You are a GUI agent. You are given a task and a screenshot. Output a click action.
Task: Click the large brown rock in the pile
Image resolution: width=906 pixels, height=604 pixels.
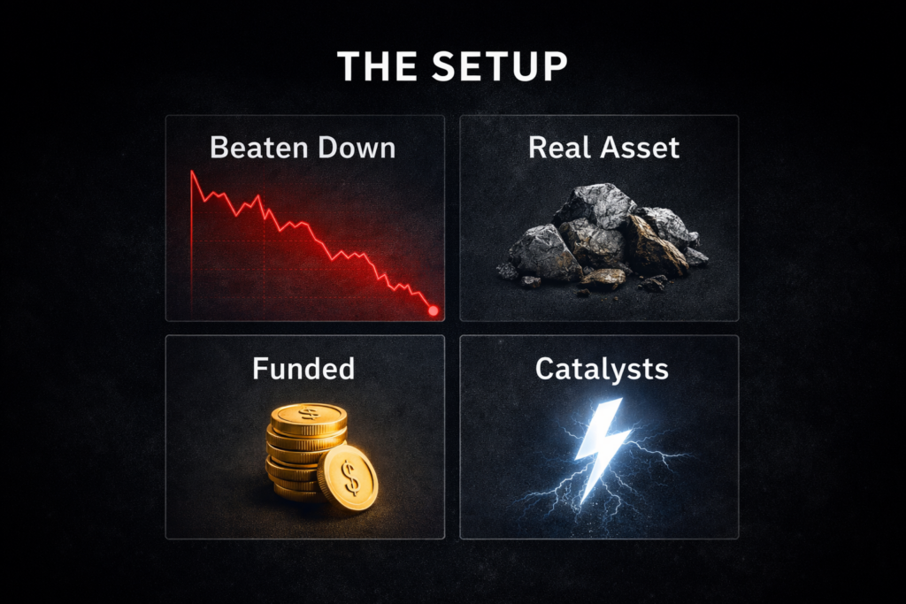[655, 247]
